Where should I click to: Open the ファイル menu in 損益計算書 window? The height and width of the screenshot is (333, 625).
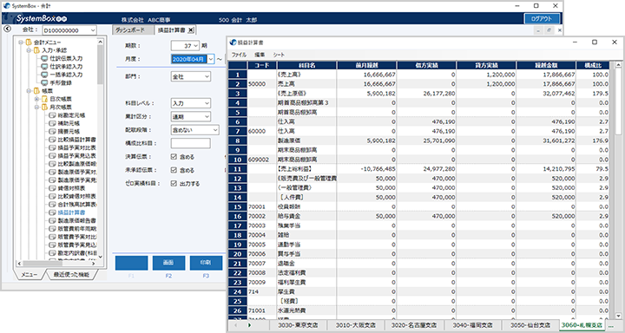(239, 55)
